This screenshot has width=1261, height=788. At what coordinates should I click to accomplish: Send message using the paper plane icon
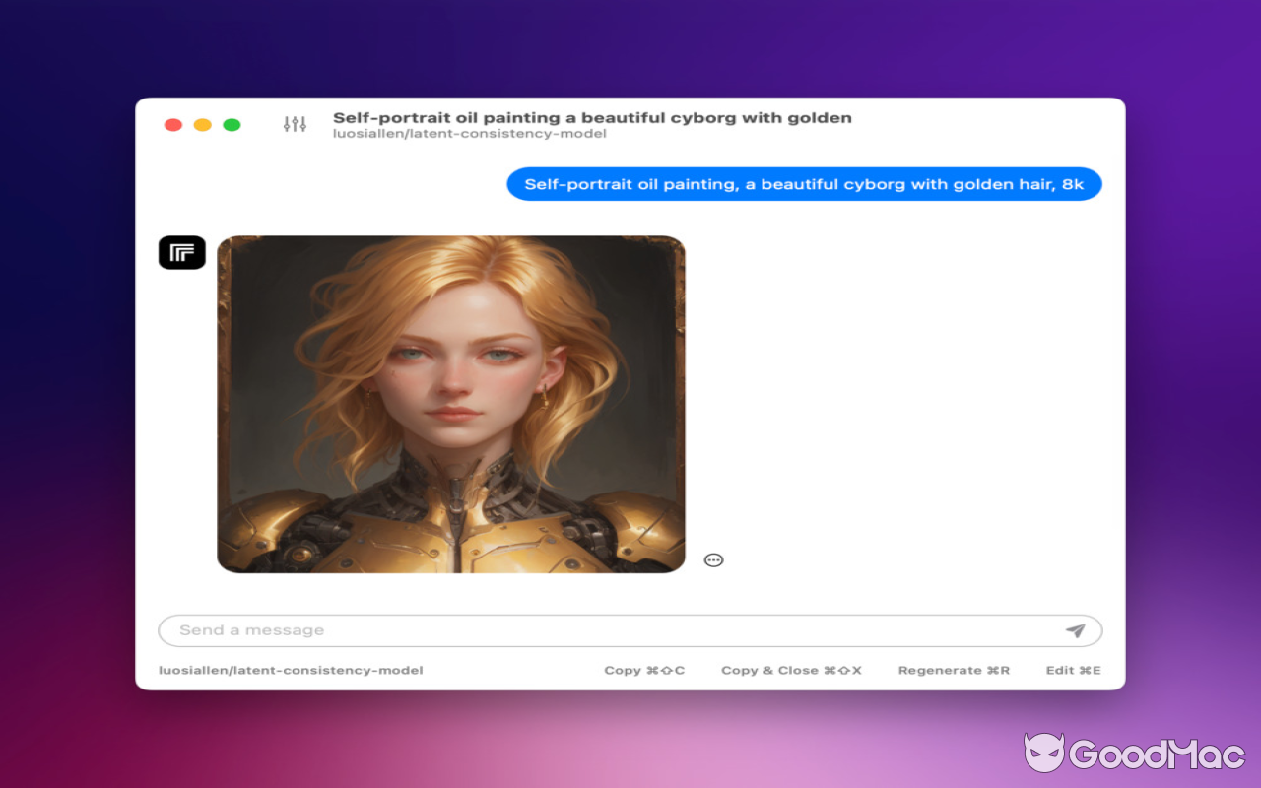coord(1077,629)
